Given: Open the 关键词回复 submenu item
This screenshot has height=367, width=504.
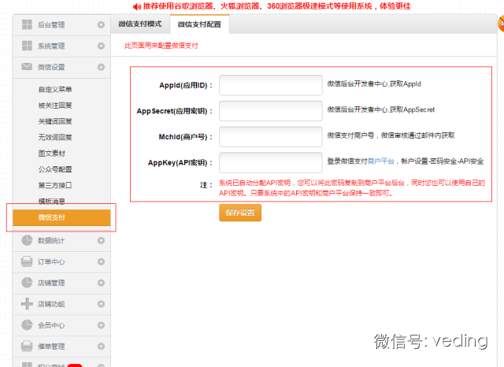Looking at the screenshot, I should click(x=55, y=121).
